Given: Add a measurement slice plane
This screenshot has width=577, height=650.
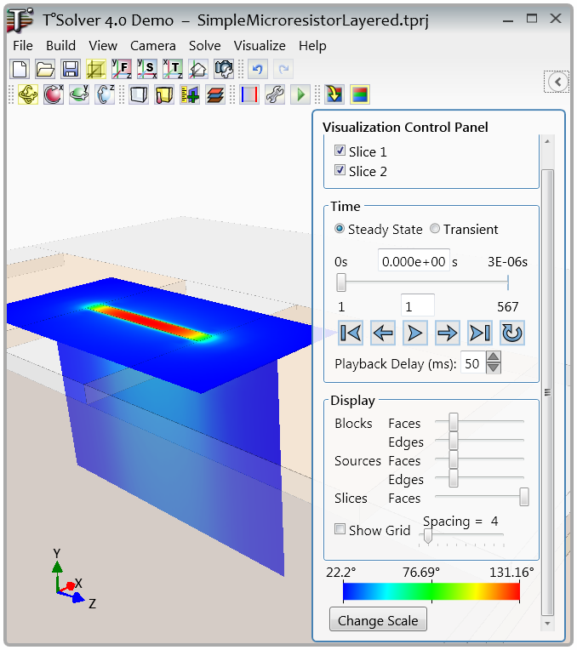Looking at the screenshot, I should pos(190,94).
